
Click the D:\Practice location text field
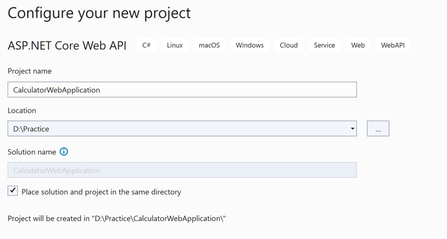(175, 129)
